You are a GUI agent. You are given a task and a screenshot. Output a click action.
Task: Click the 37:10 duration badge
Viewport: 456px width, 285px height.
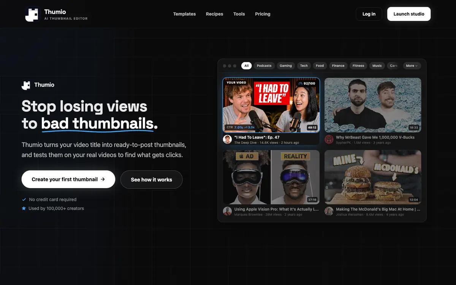point(312,199)
